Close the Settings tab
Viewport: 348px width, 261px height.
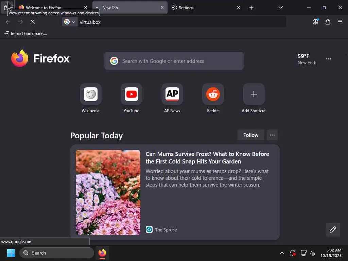coord(238,7)
